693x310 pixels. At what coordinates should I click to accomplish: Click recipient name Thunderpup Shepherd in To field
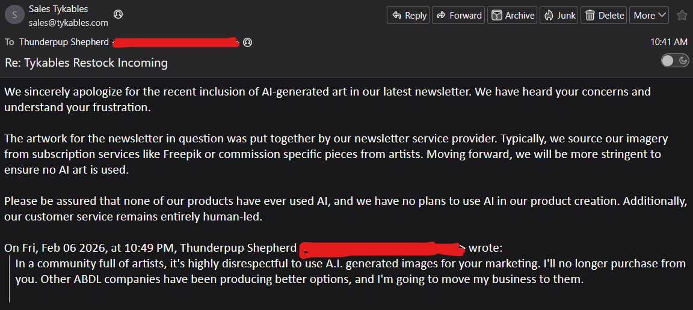(64, 42)
